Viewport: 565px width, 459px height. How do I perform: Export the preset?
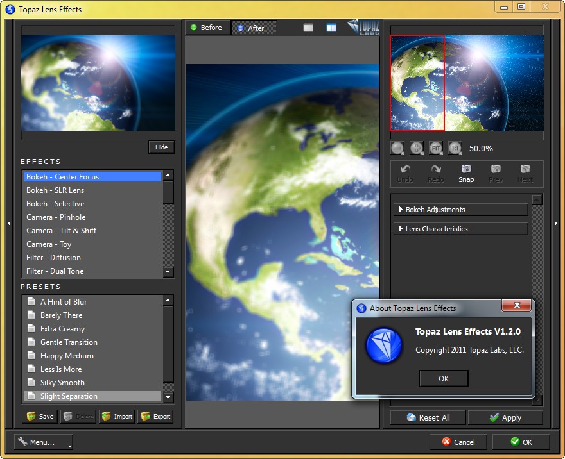click(155, 417)
